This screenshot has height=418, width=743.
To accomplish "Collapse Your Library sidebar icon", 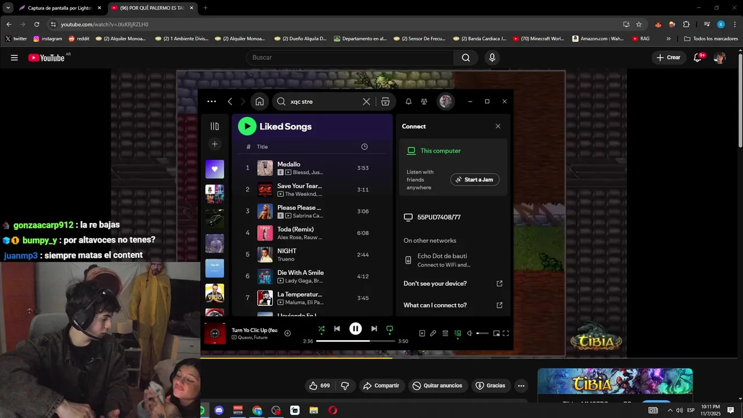I will coord(215,126).
